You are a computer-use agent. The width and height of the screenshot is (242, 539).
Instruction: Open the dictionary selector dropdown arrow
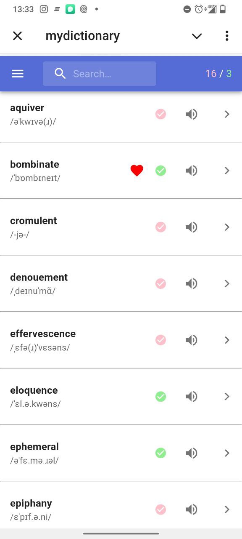pyautogui.click(x=196, y=36)
